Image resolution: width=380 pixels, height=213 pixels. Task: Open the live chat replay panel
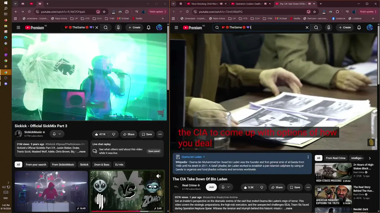click(x=154, y=151)
